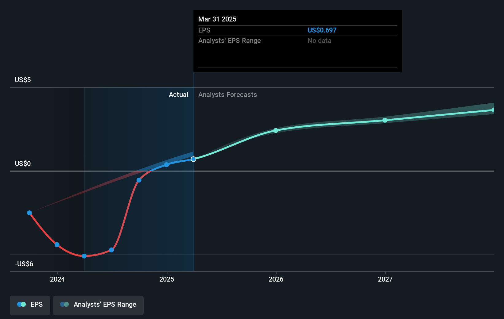Click the EPS data point just below US$0 line
The width and height of the screenshot is (504, 319).
(139, 180)
